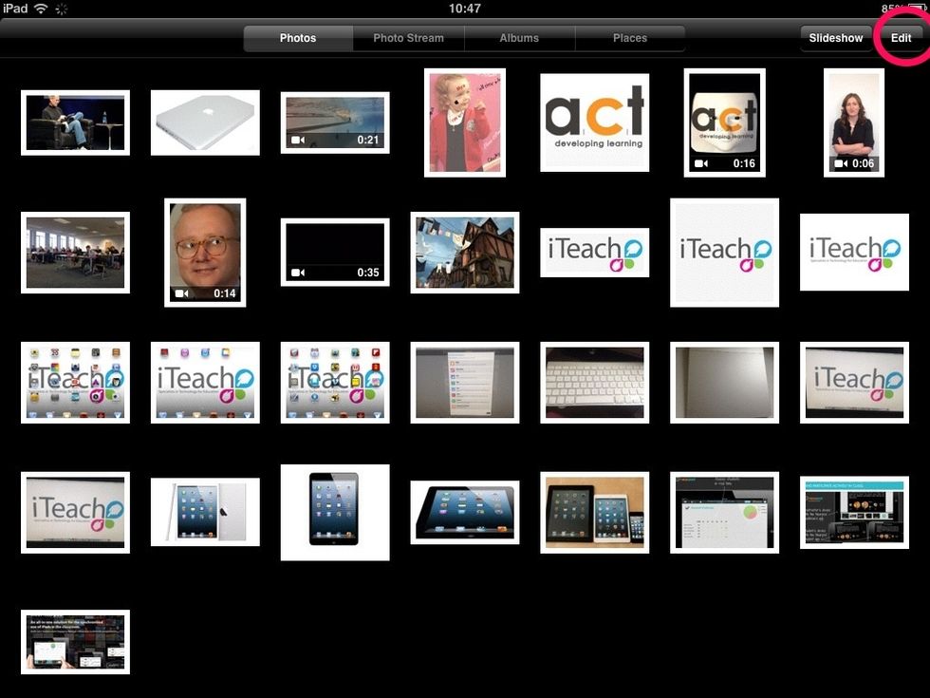Open the Photo Stream tab
930x698 pixels.
(408, 38)
